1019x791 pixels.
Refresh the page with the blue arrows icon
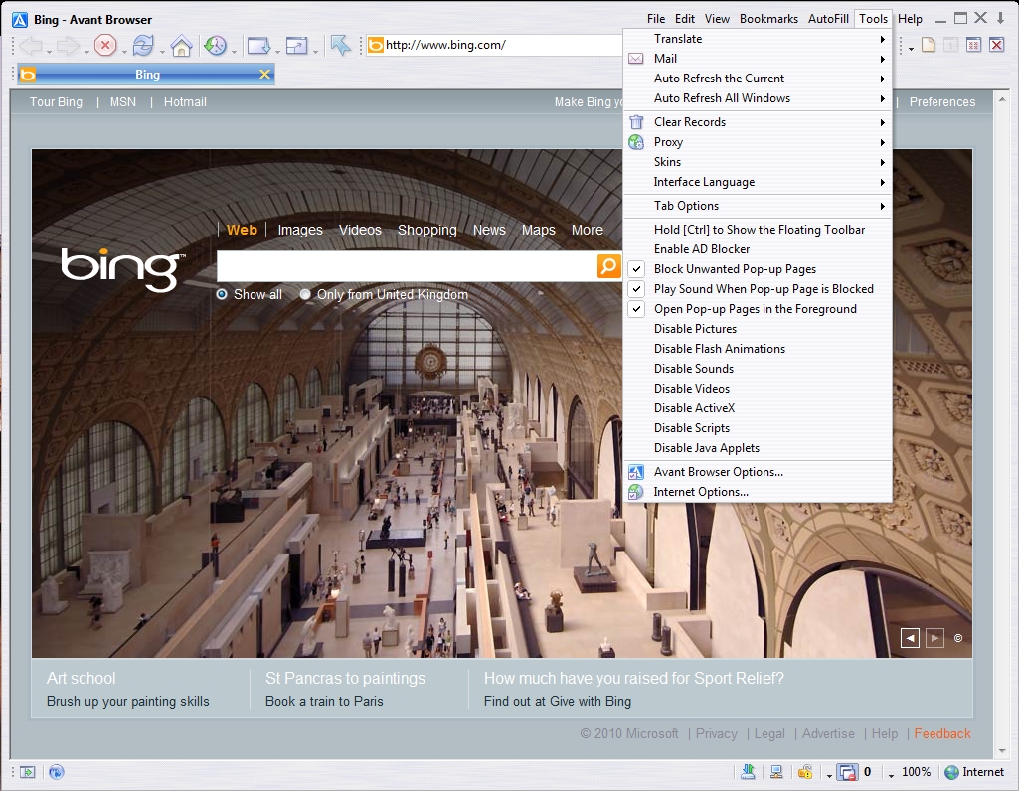(x=143, y=46)
